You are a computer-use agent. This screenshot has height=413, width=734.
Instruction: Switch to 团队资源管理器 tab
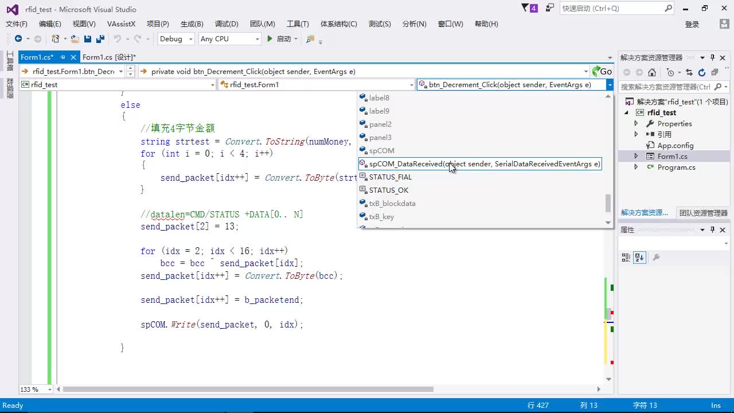click(703, 212)
